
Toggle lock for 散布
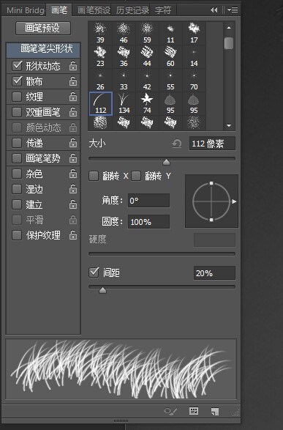pyautogui.click(x=73, y=81)
